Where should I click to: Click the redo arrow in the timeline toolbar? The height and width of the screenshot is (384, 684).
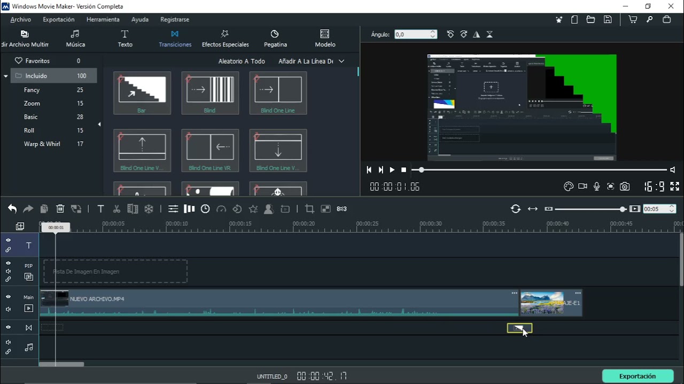click(28, 209)
